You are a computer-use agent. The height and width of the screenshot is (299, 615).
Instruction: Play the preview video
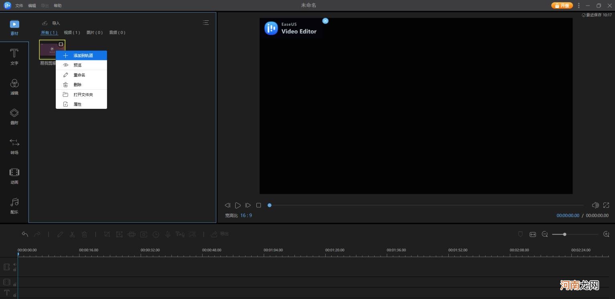point(238,205)
